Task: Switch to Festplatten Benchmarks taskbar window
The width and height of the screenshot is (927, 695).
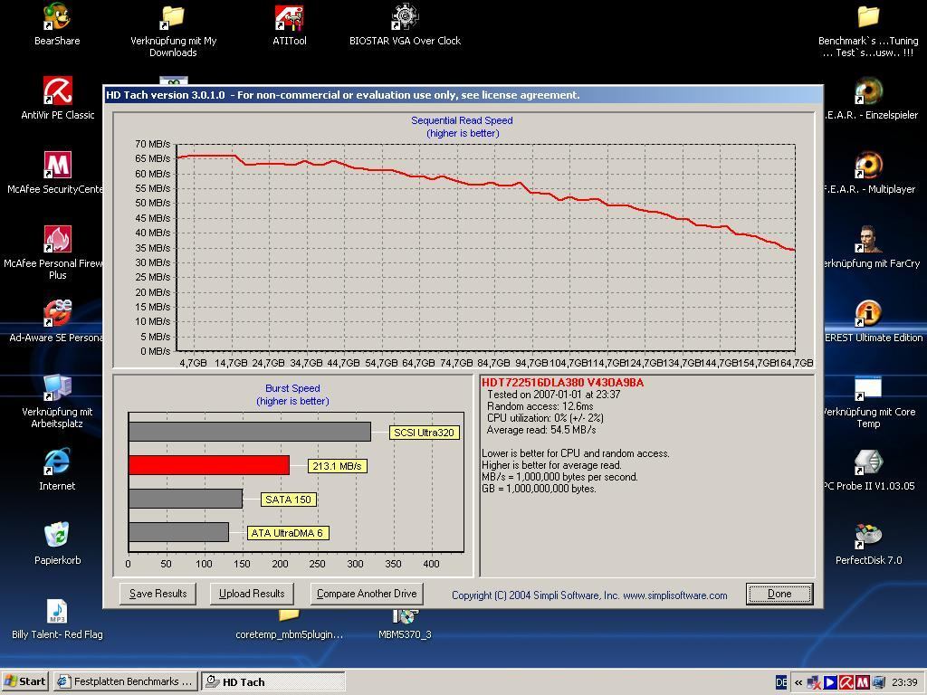Action: coord(125,681)
